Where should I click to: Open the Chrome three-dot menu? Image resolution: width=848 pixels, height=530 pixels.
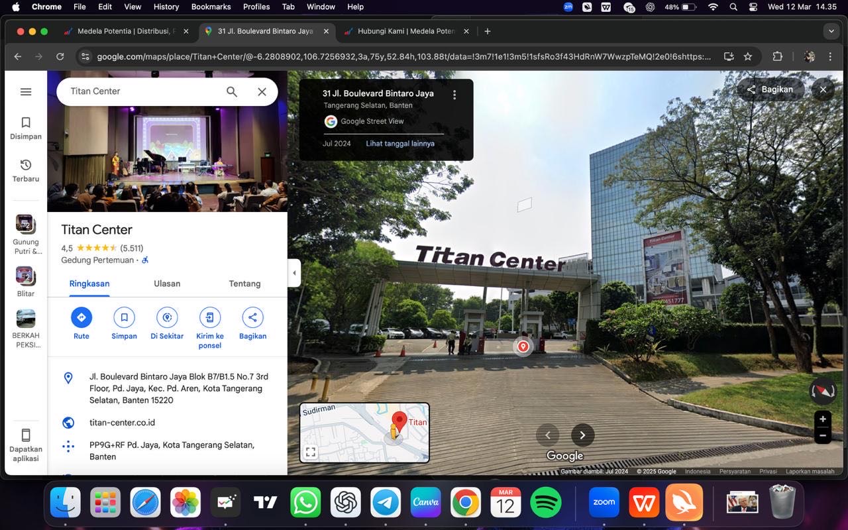pos(830,56)
